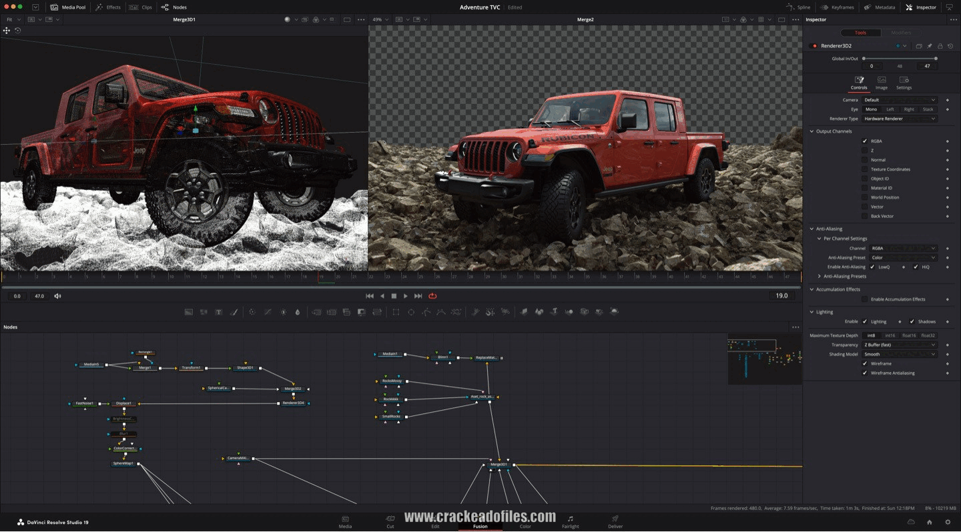Show the Metadata panel
The height and width of the screenshot is (532, 961).
(880, 7)
